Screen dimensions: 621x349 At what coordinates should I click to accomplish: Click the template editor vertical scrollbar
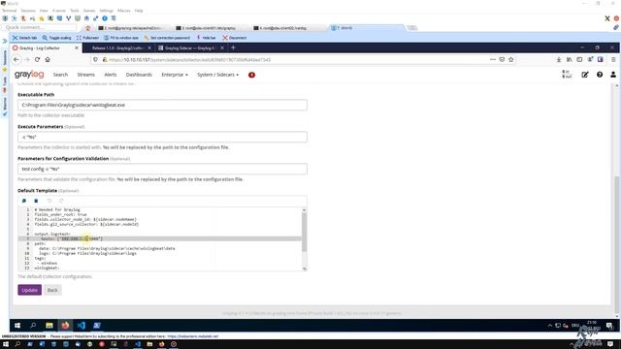[x=304, y=232]
